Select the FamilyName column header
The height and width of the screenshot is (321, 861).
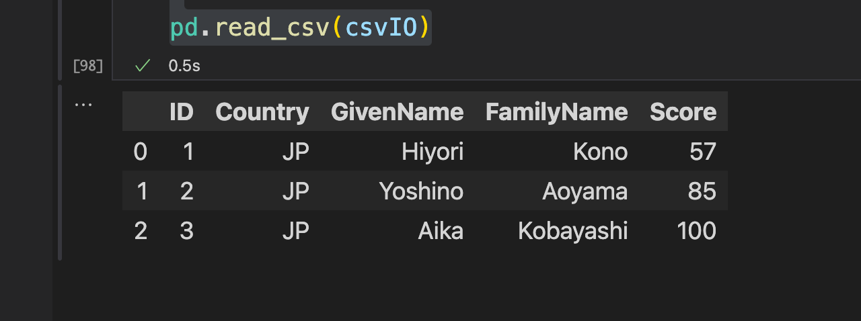coord(556,112)
